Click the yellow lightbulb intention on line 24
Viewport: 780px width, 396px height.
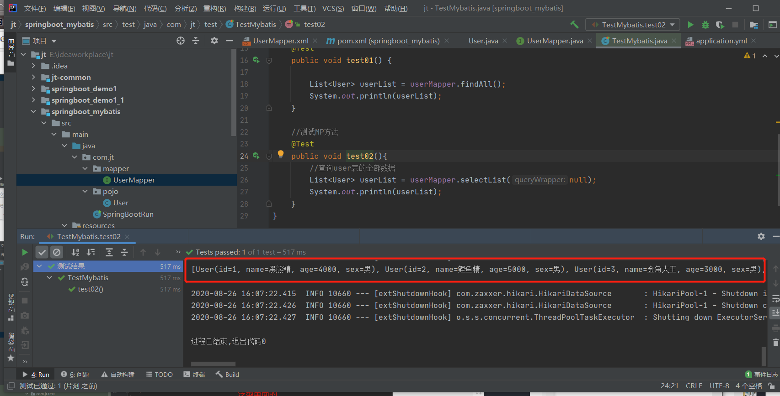tap(281, 154)
